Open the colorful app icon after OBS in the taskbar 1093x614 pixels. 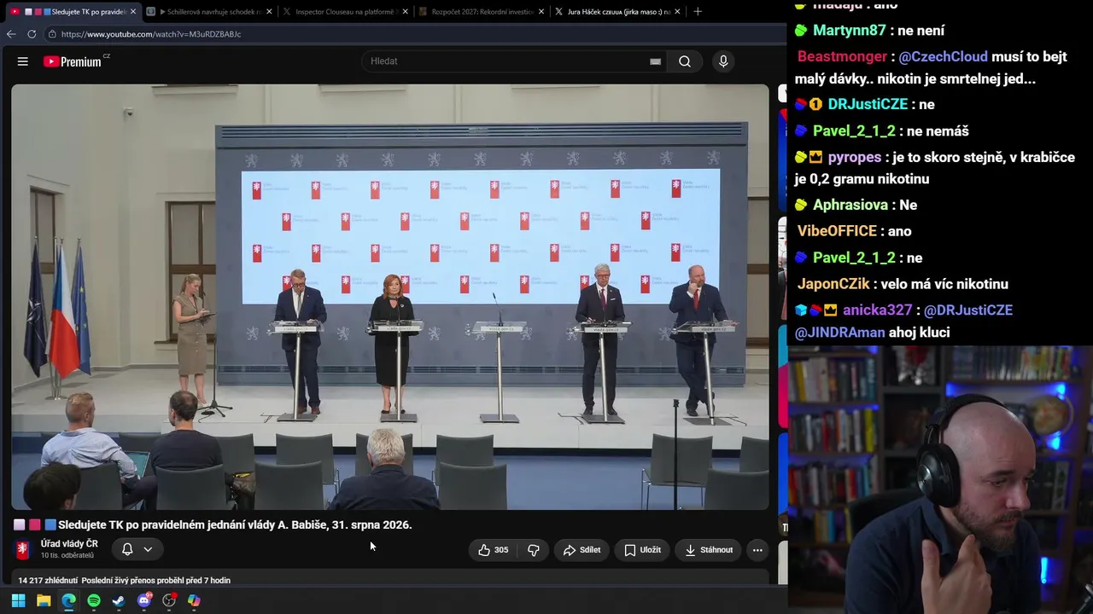pos(194,600)
